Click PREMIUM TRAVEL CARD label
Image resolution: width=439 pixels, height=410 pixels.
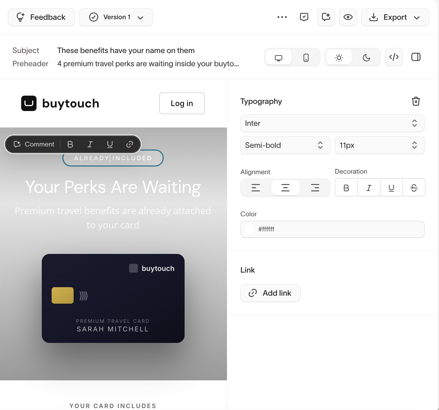(113, 321)
